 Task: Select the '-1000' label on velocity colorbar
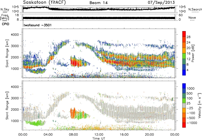click(x=192, y=123)
